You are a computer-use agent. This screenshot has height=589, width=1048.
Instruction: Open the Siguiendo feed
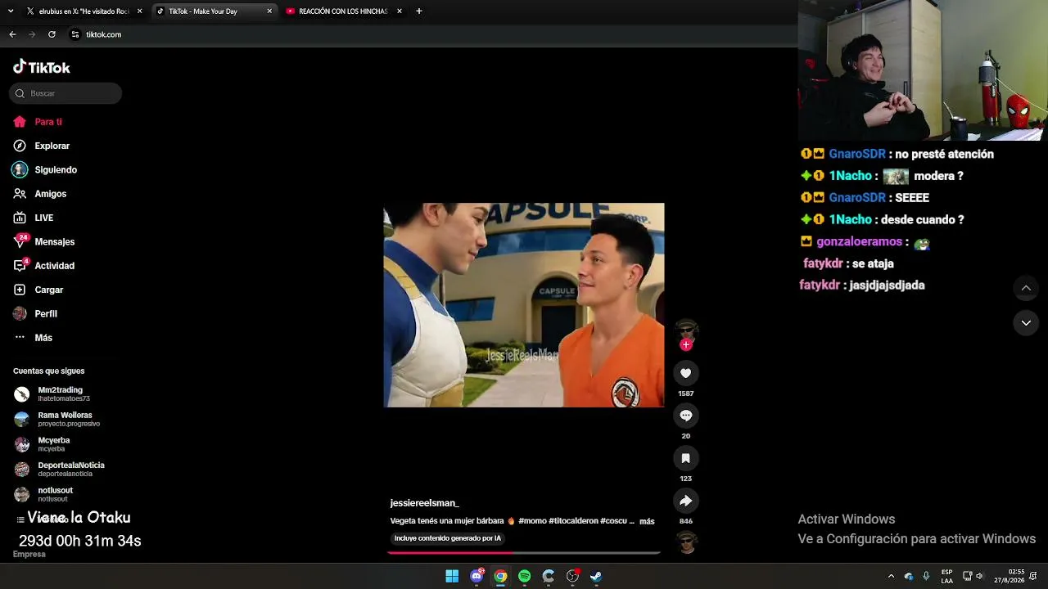tap(44, 170)
